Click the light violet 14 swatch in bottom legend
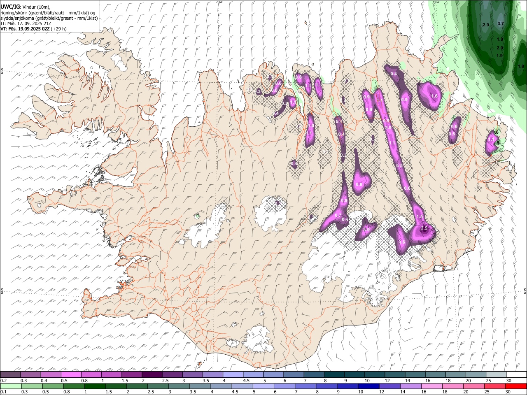This screenshot has width=527, height=395. (410, 386)
